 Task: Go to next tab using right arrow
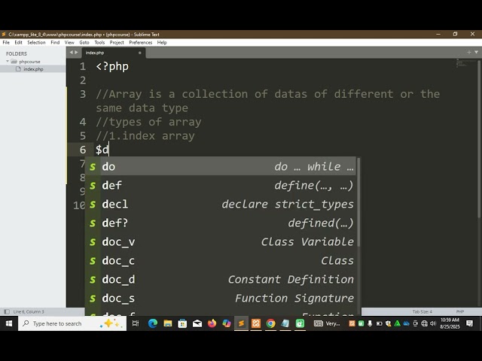[76, 53]
